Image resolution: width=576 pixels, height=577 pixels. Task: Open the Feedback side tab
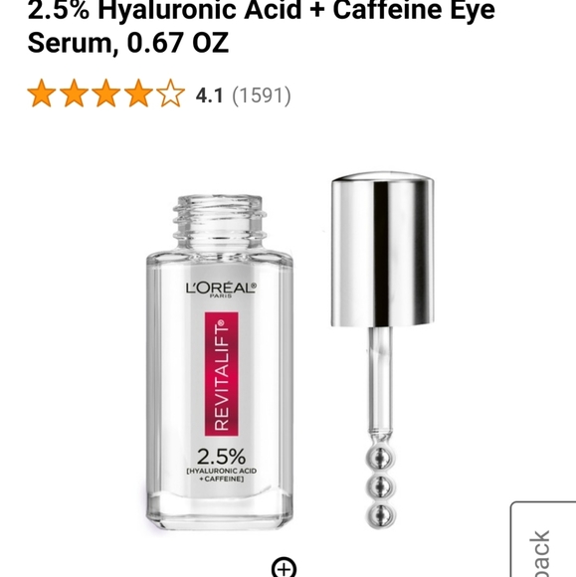coord(543,539)
